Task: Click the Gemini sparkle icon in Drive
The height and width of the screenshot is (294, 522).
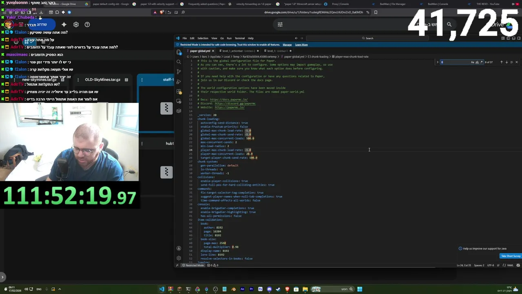Action: (64, 24)
